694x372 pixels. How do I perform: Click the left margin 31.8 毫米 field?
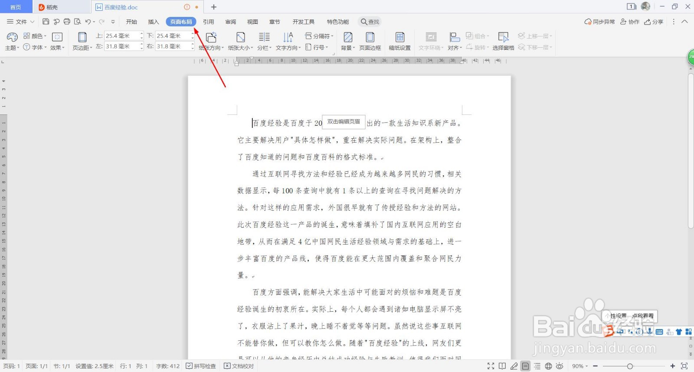tap(121, 46)
